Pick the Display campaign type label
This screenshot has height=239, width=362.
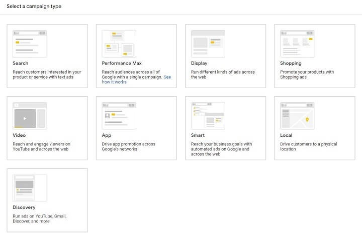click(x=199, y=64)
